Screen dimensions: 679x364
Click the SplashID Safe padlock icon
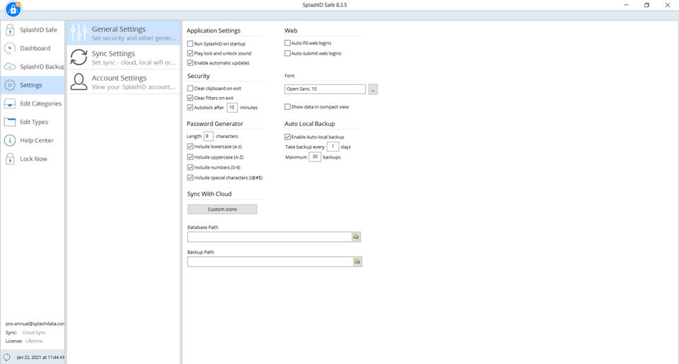pos(10,30)
